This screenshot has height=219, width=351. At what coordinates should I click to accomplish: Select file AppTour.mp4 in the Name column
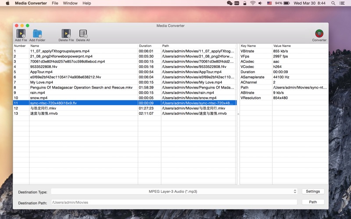pyautogui.click(x=41, y=72)
